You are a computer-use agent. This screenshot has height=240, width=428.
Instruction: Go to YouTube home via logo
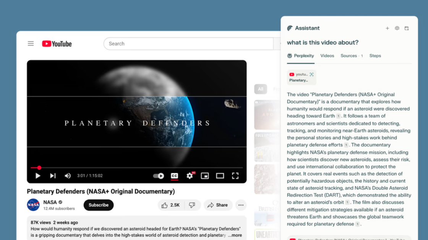(57, 44)
